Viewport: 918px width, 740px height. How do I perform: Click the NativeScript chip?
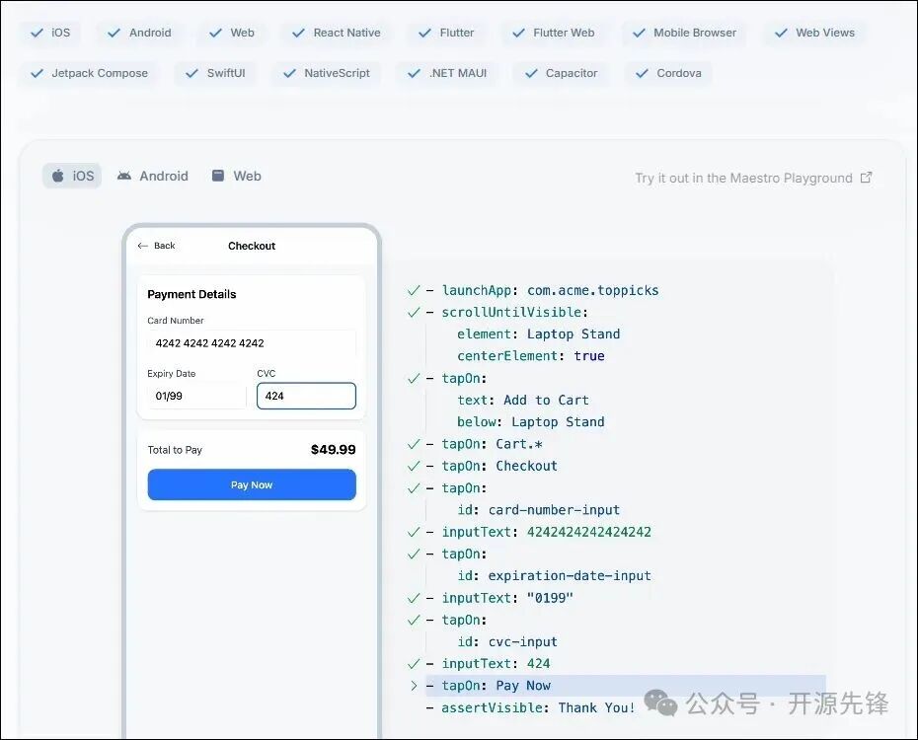click(327, 73)
